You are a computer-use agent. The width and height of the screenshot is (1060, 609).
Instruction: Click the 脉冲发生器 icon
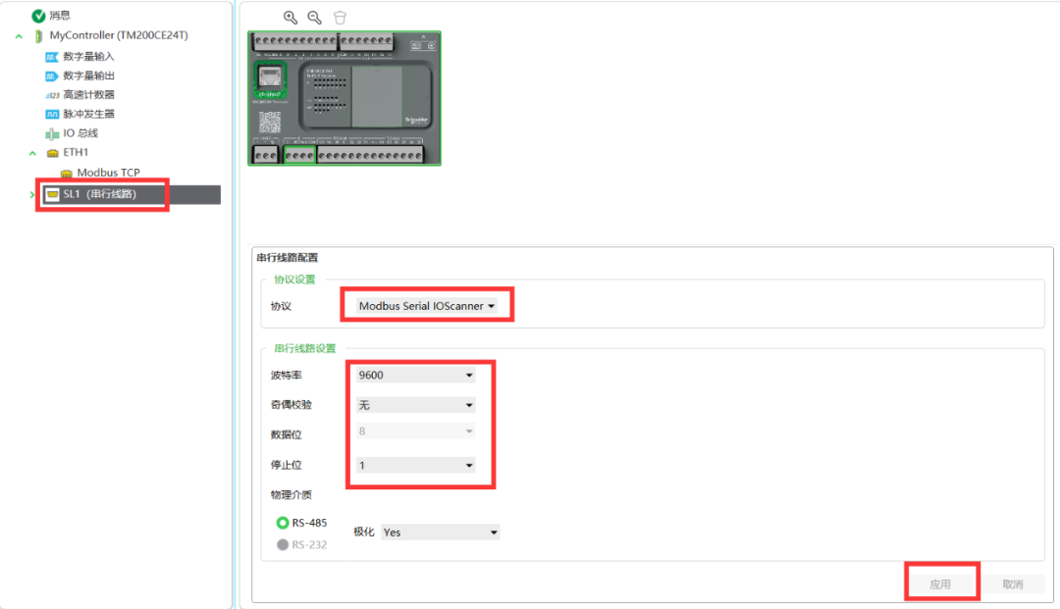tap(51, 114)
